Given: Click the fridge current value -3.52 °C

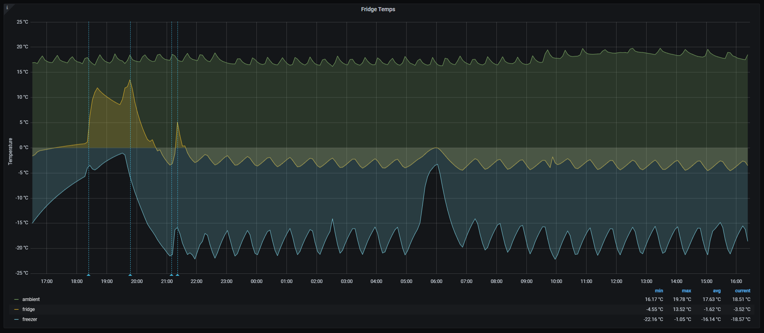Looking at the screenshot, I should pyautogui.click(x=742, y=309).
